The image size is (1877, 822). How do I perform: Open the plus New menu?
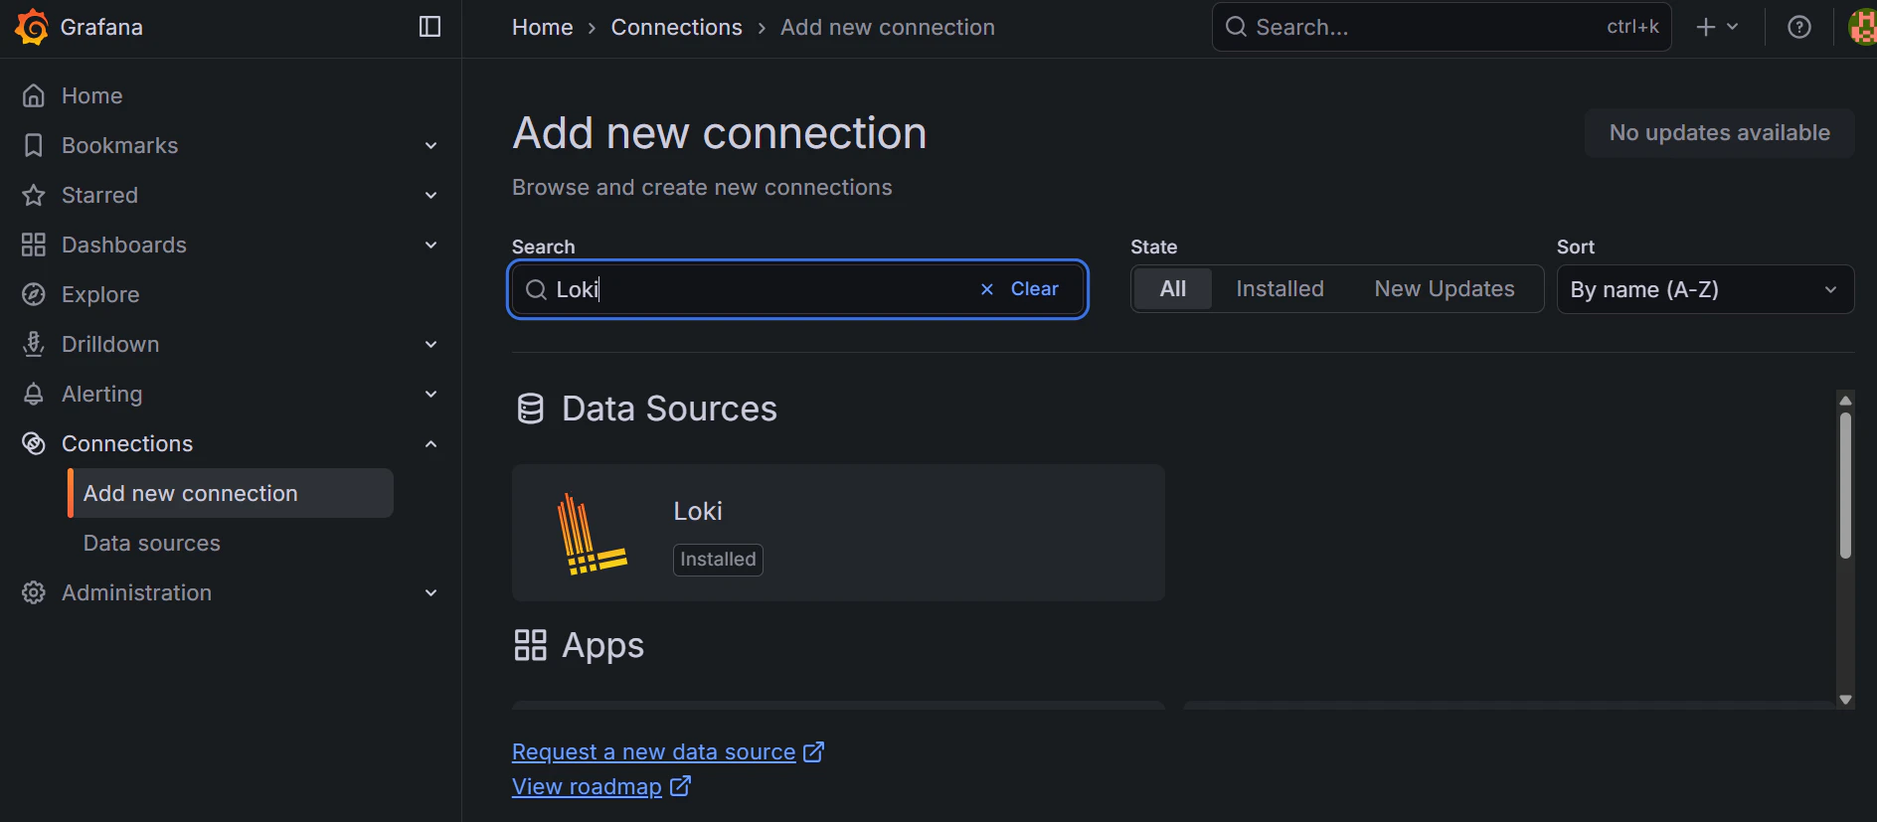pos(1717,27)
